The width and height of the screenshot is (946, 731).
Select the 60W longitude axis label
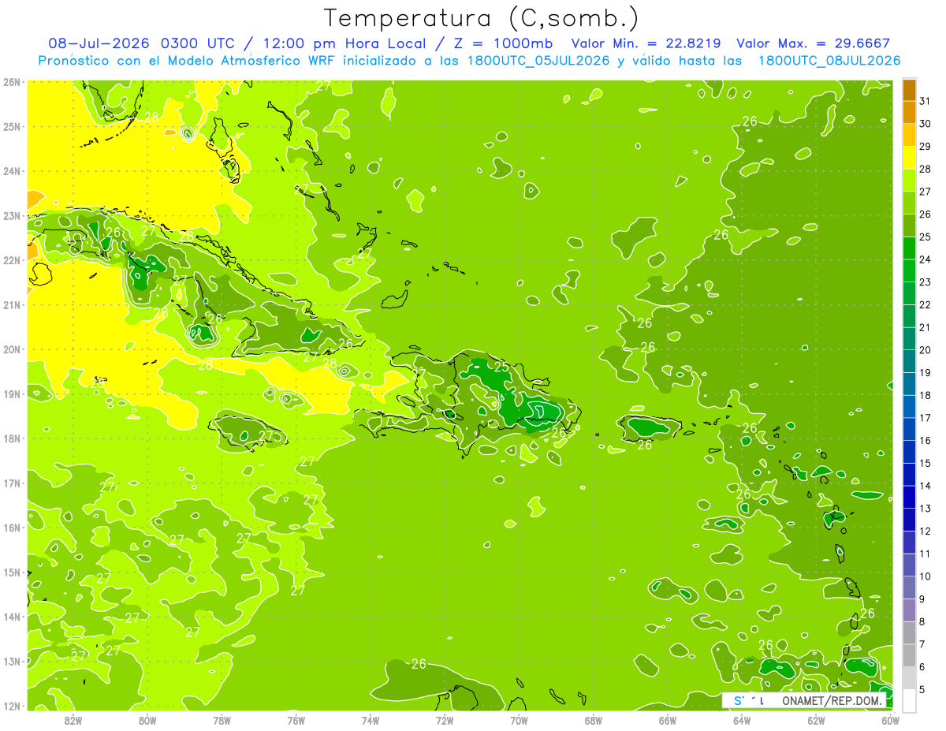click(889, 720)
